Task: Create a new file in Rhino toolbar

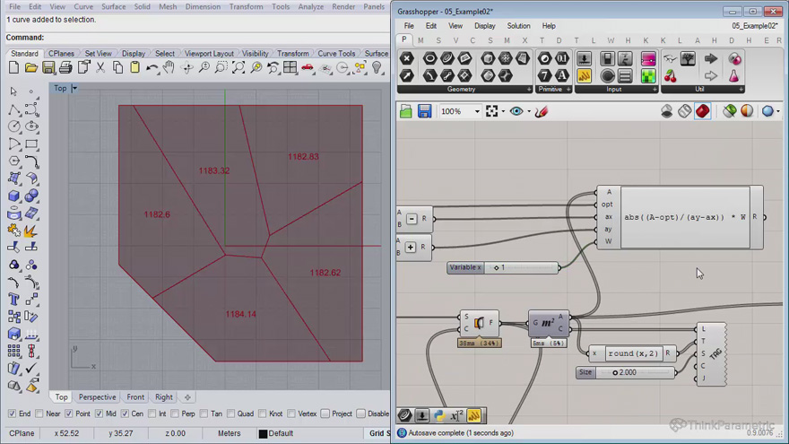Action: click(14, 67)
